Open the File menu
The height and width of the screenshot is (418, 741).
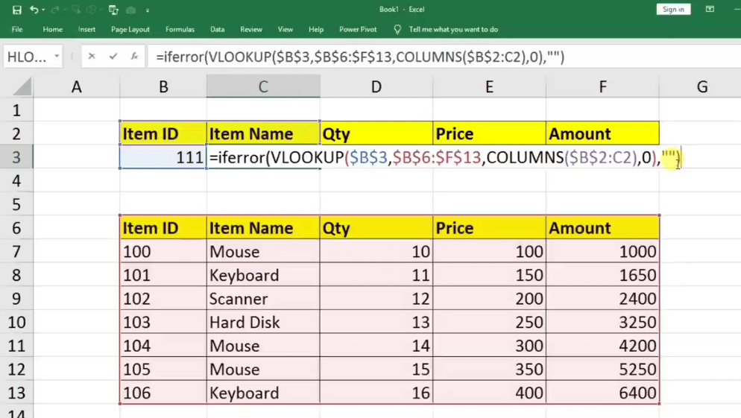coord(17,30)
